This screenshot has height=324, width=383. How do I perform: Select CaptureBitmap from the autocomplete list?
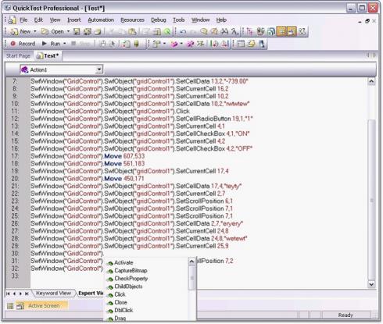131,271
